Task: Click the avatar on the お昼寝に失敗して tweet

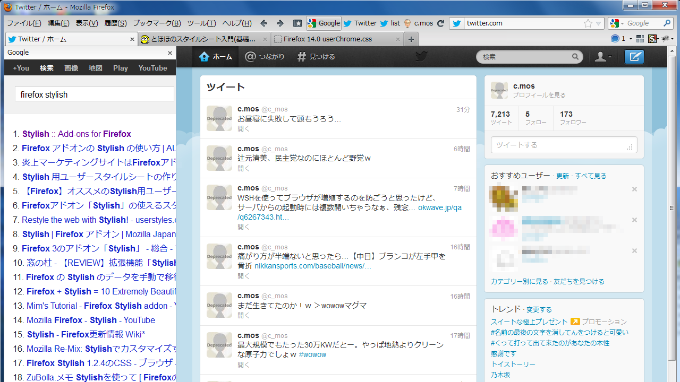Action: click(219, 118)
